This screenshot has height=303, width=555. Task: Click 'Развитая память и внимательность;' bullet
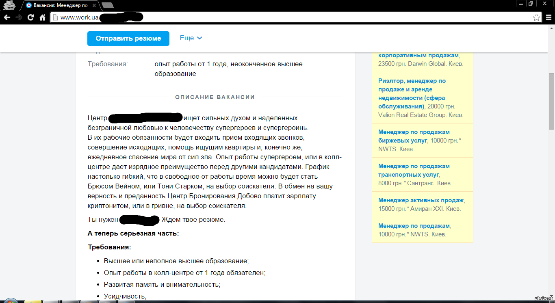162,285
